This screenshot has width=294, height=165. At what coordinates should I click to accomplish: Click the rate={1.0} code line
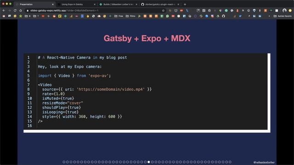click(54, 94)
